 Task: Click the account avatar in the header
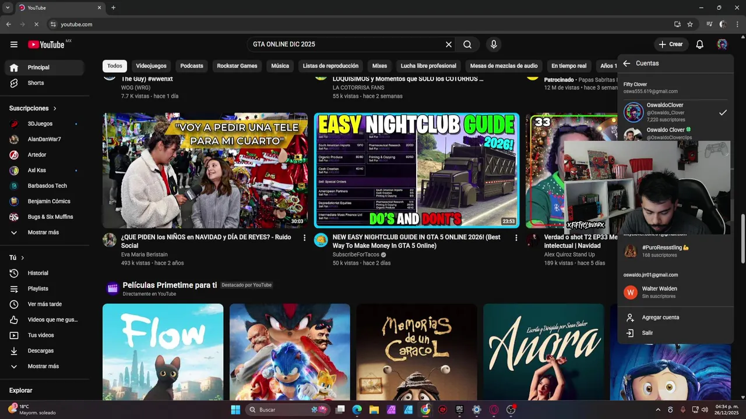722,44
